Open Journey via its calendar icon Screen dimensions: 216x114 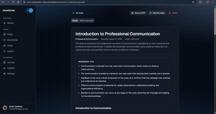click(x=4, y=62)
